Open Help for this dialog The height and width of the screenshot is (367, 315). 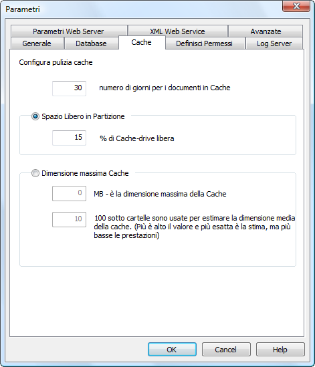[x=280, y=349]
